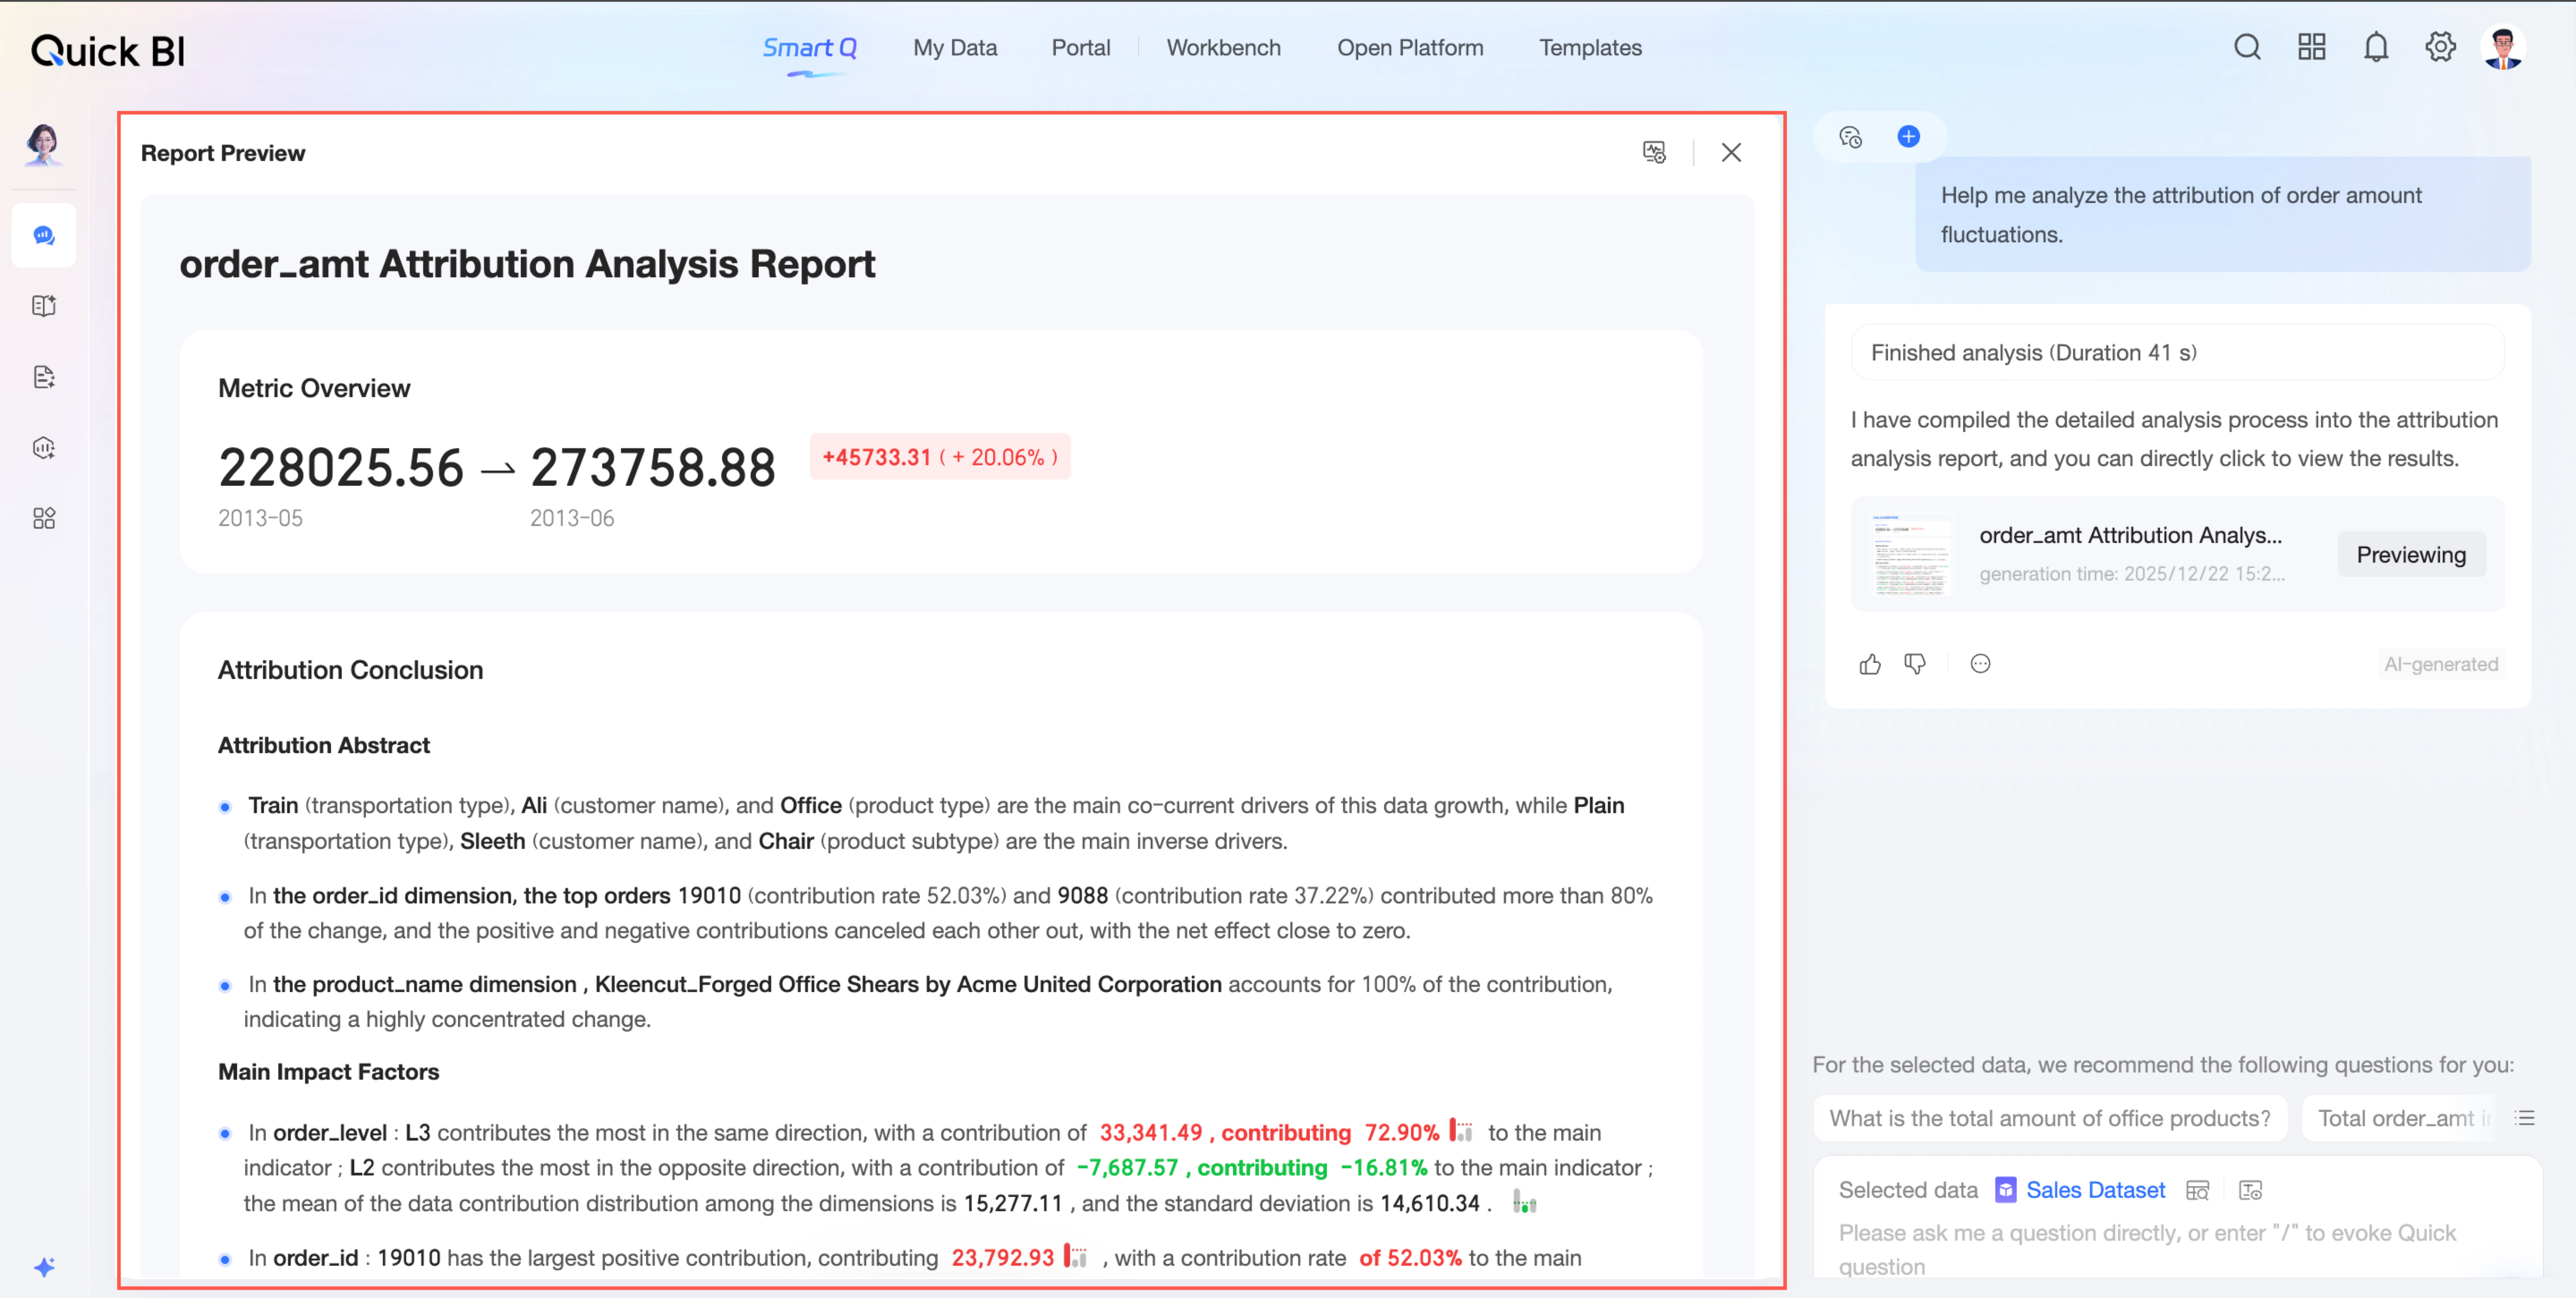The height and width of the screenshot is (1298, 2576).
Task: Open the search magnifier in header
Action: click(x=2247, y=47)
